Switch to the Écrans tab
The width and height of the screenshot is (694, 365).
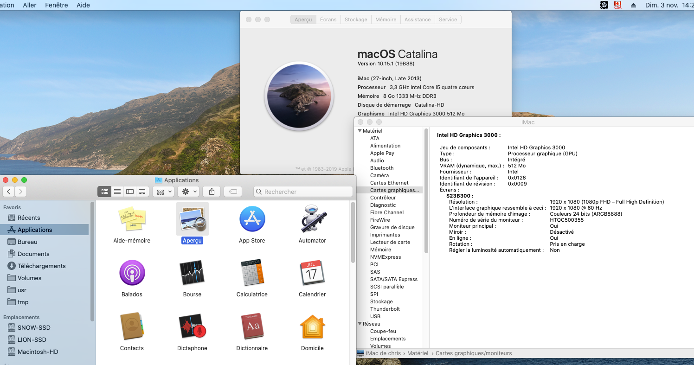pyautogui.click(x=328, y=19)
